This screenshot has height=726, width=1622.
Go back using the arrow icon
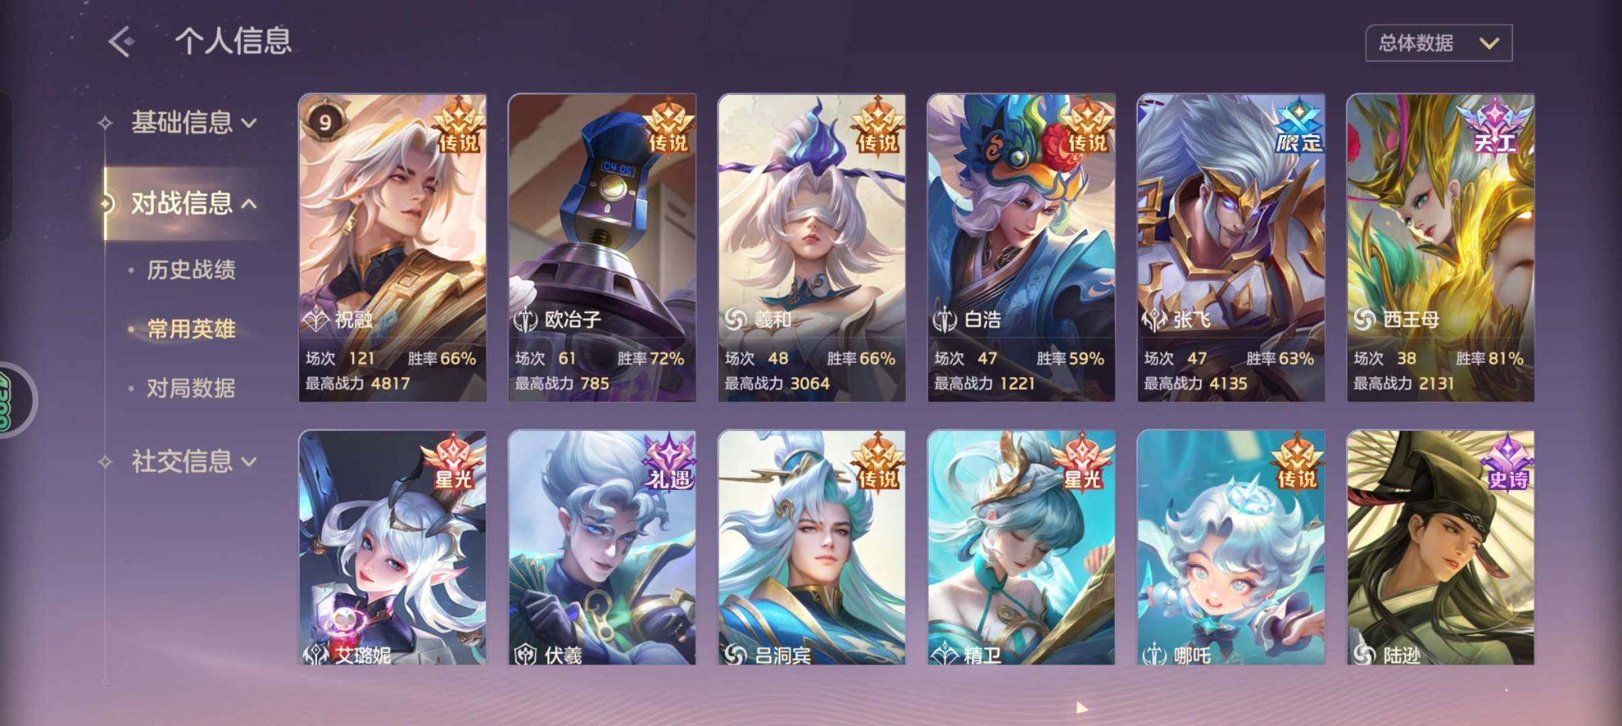pos(122,42)
